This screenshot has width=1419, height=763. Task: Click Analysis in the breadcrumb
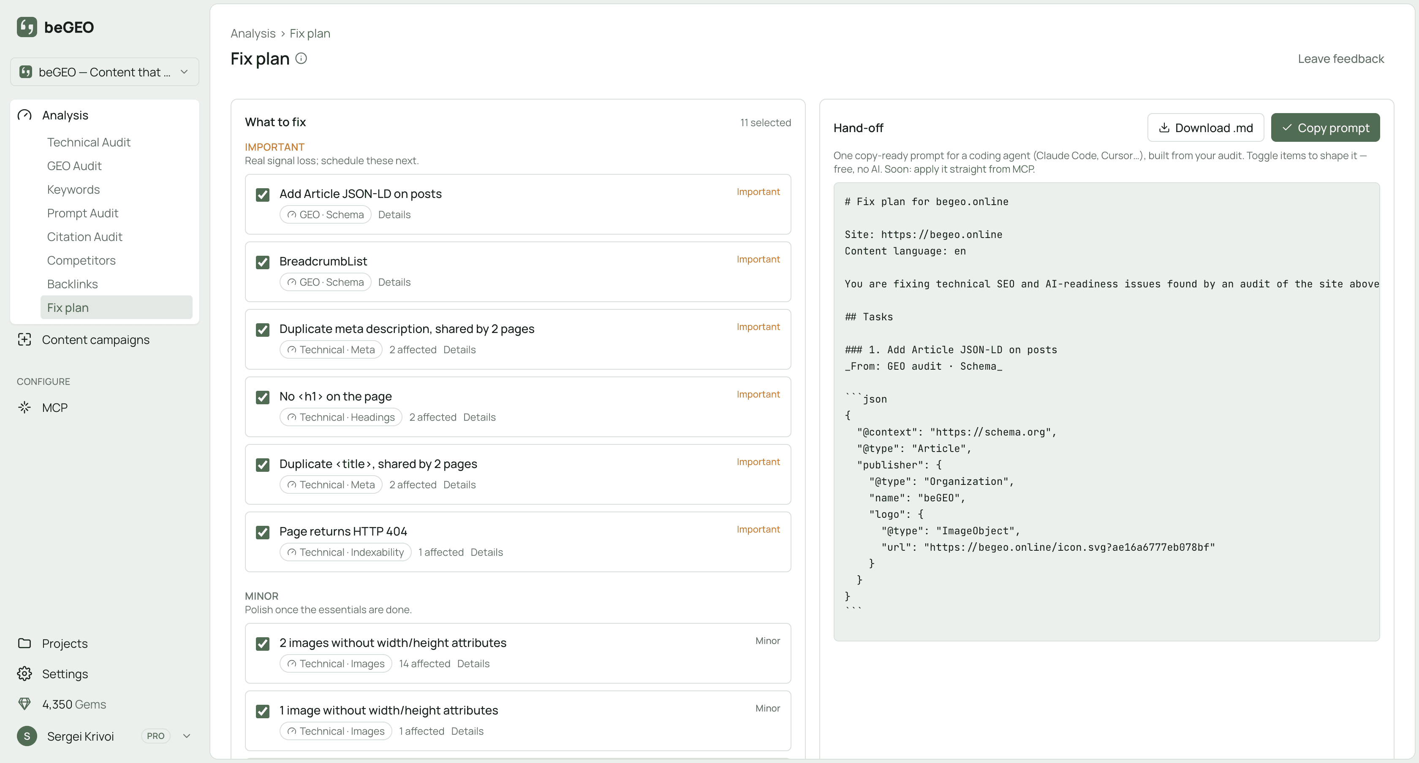(x=253, y=34)
